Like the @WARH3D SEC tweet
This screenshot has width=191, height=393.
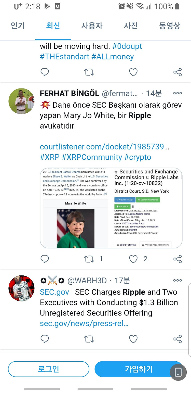[x=133, y=339]
